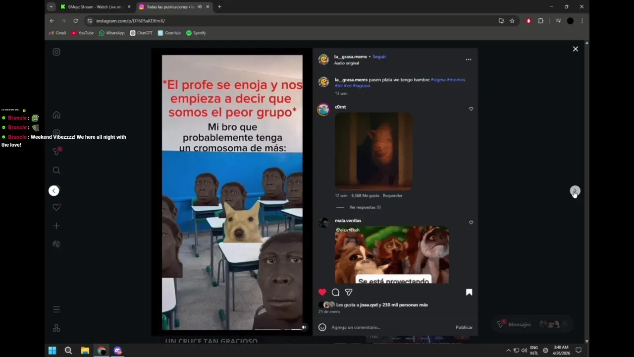Click la__grasa.mems avatar in post header
Image resolution: width=634 pixels, height=357 pixels.
[323, 59]
